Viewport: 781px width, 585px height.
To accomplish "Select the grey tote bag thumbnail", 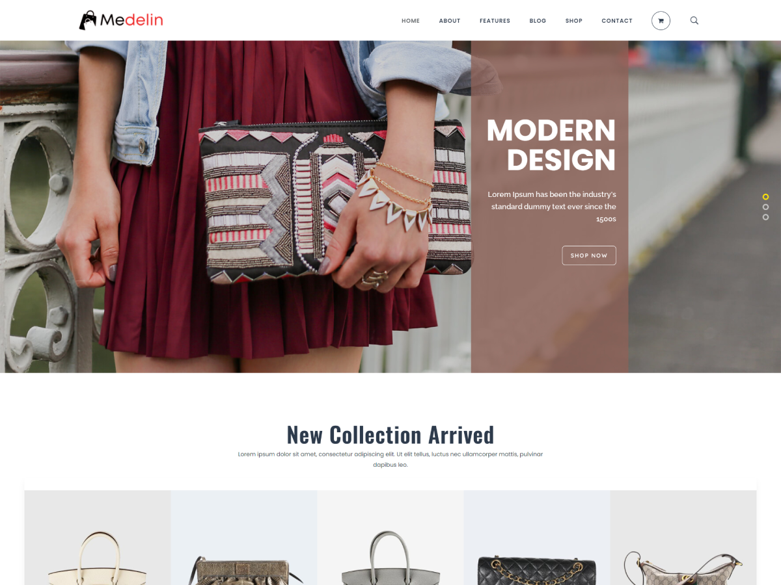I will [390, 538].
